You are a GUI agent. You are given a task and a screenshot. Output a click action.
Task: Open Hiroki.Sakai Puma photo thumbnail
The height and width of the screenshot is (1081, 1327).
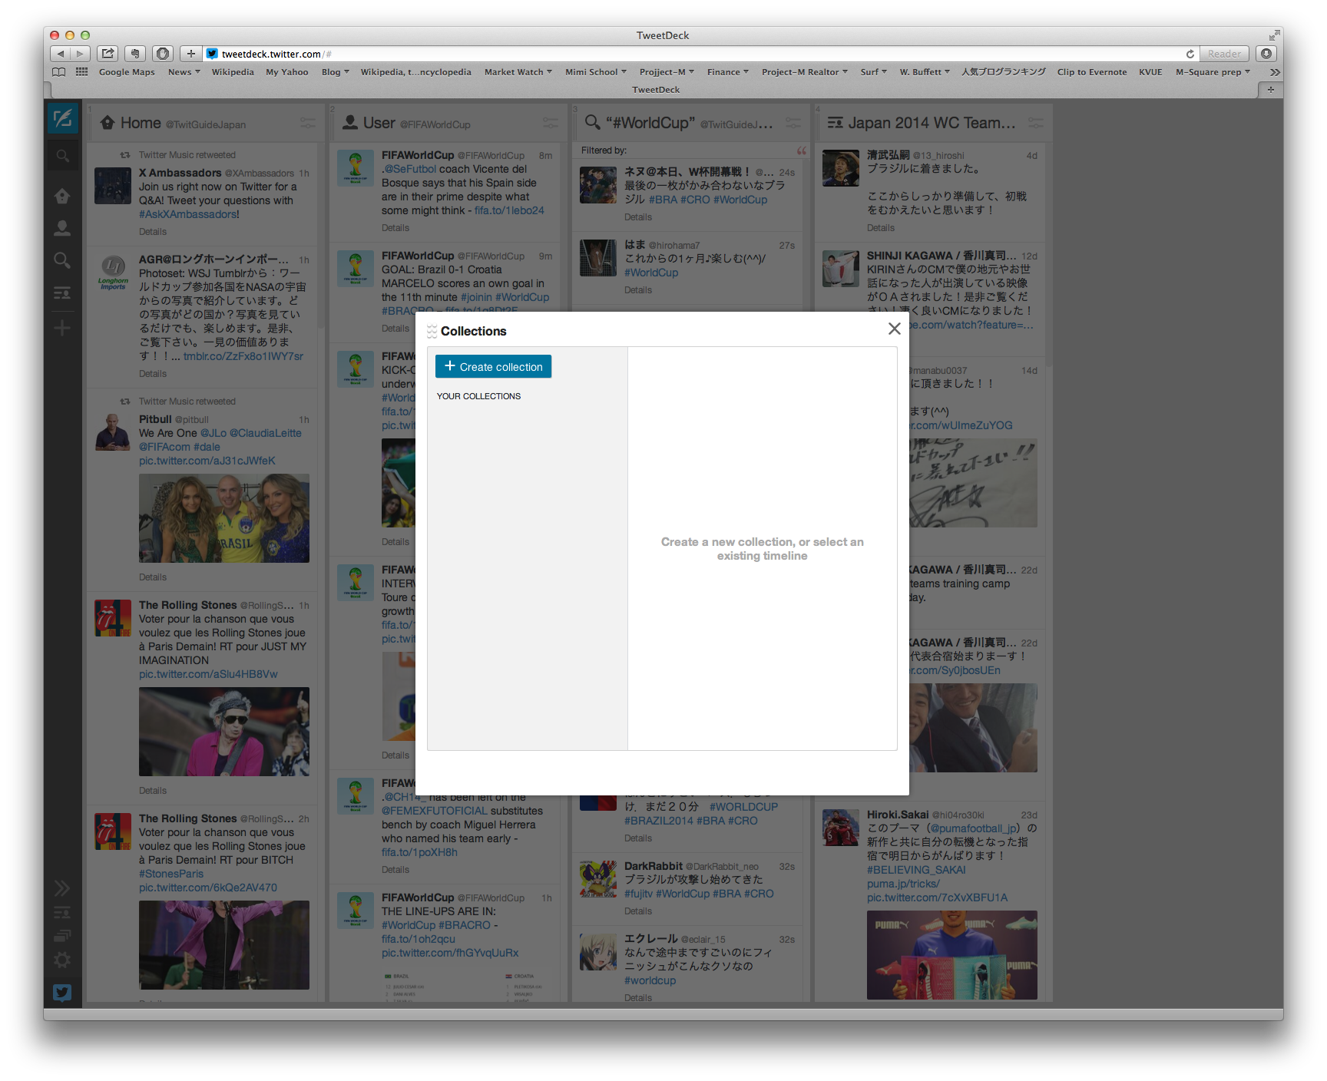pyautogui.click(x=952, y=955)
